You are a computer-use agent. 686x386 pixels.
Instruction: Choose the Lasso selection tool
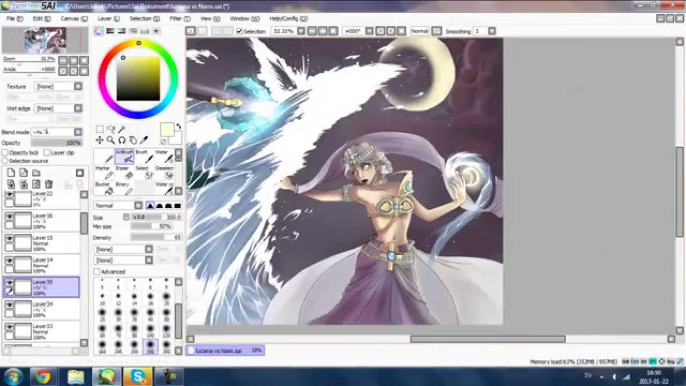tap(111, 129)
